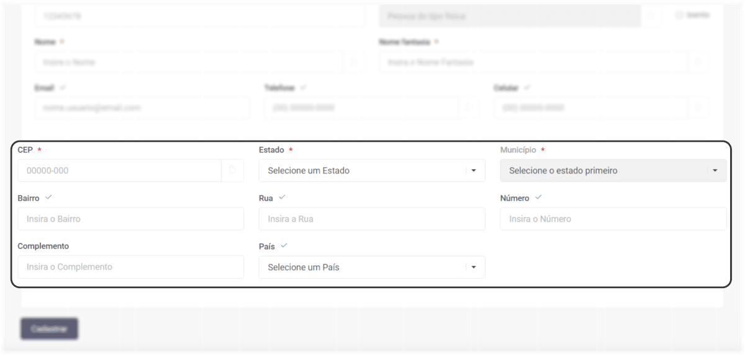Click the checkmark icon next to Rua label
Viewport: 745px width, 355px height.
[x=282, y=198]
